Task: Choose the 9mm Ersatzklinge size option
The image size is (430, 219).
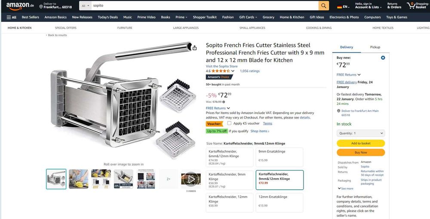Action: (x=279, y=157)
